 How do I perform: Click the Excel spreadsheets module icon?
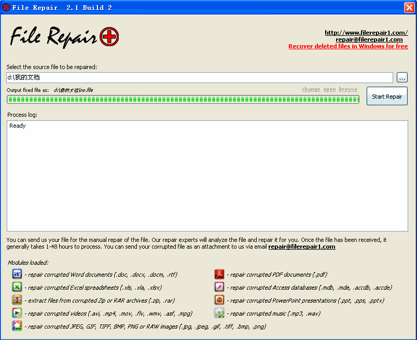coord(17,287)
